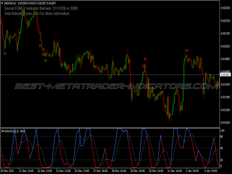The width and height of the screenshot is (232, 174).
Task: Click the stochastic 20 level label
Action: point(222,160)
